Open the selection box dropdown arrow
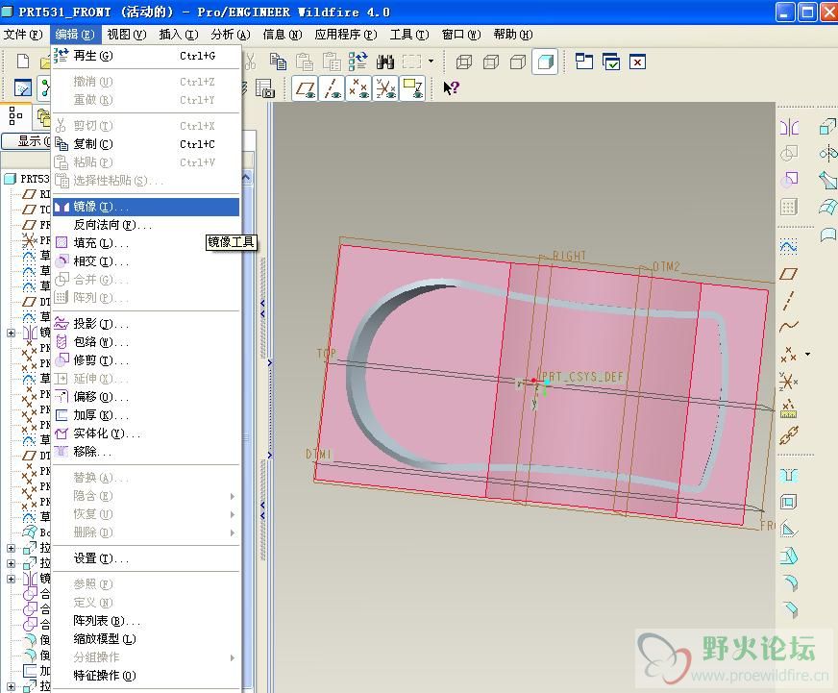The height and width of the screenshot is (693, 838). coord(431,62)
